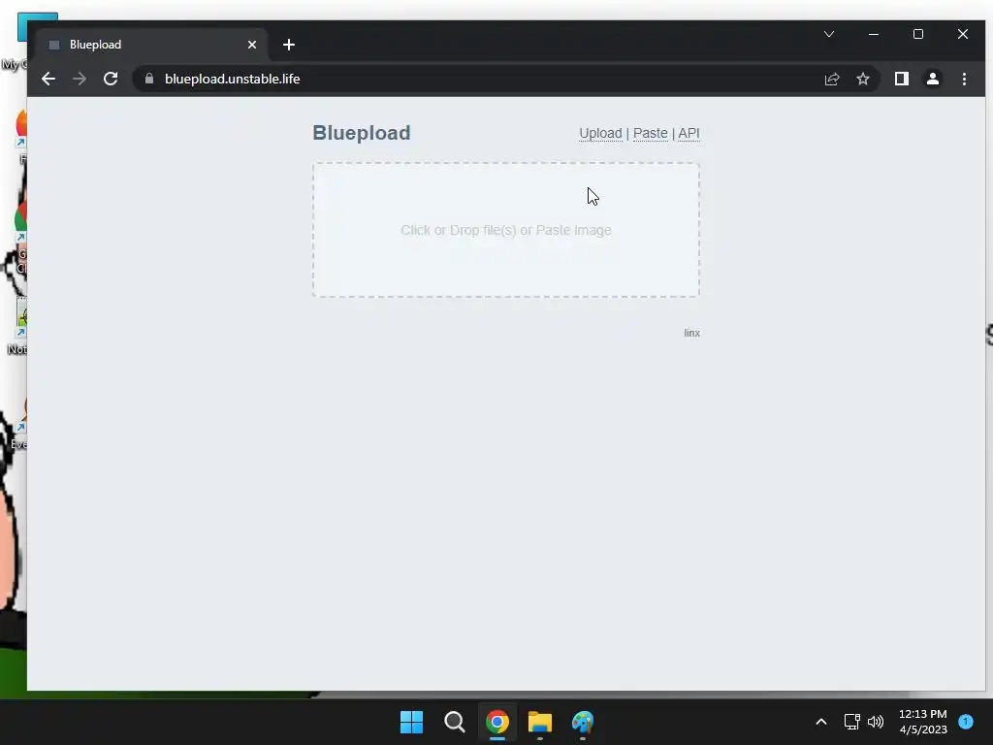View site info via the lock icon
The width and height of the screenshot is (993, 745).
pos(149,79)
